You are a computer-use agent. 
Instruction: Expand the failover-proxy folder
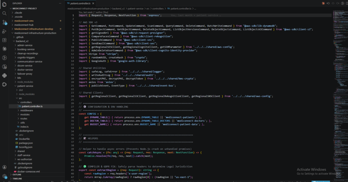(37, 74)
